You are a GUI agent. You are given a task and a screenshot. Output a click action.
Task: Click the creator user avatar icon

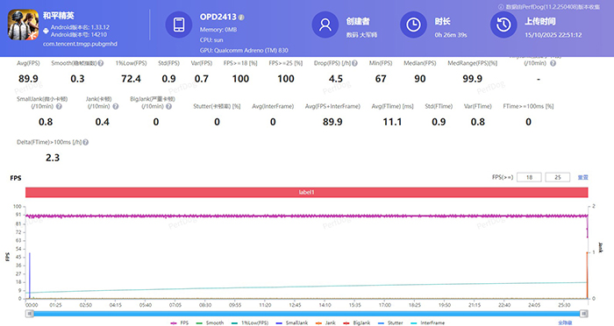(x=325, y=25)
